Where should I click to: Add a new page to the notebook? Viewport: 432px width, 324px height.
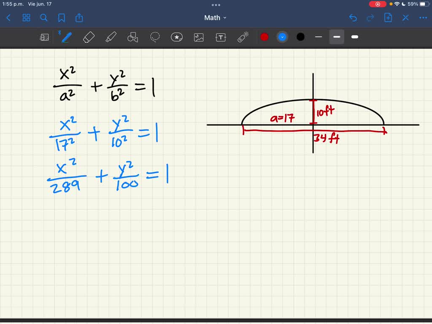[388, 18]
